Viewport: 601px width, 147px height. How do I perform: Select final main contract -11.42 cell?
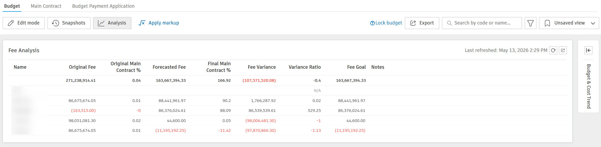point(224,130)
